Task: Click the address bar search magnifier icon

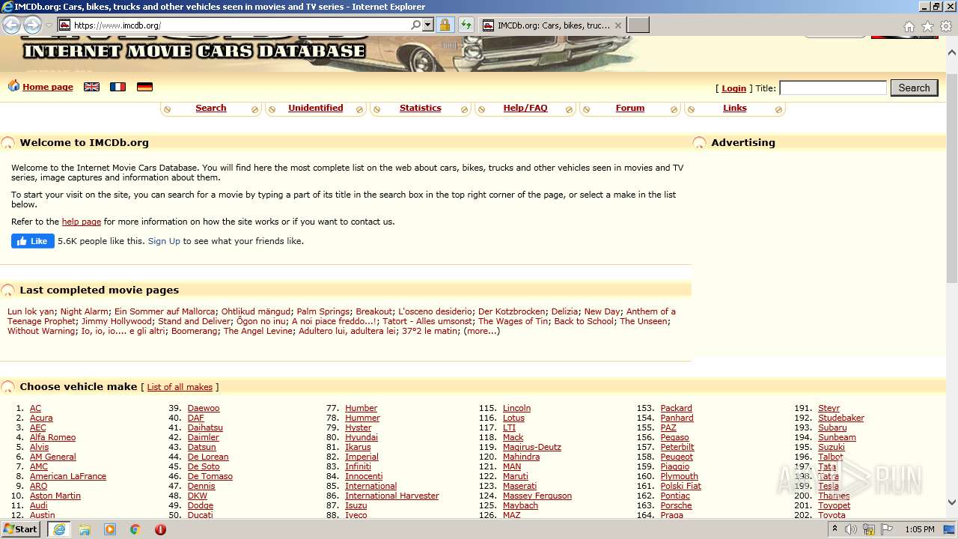Action: coord(416,25)
